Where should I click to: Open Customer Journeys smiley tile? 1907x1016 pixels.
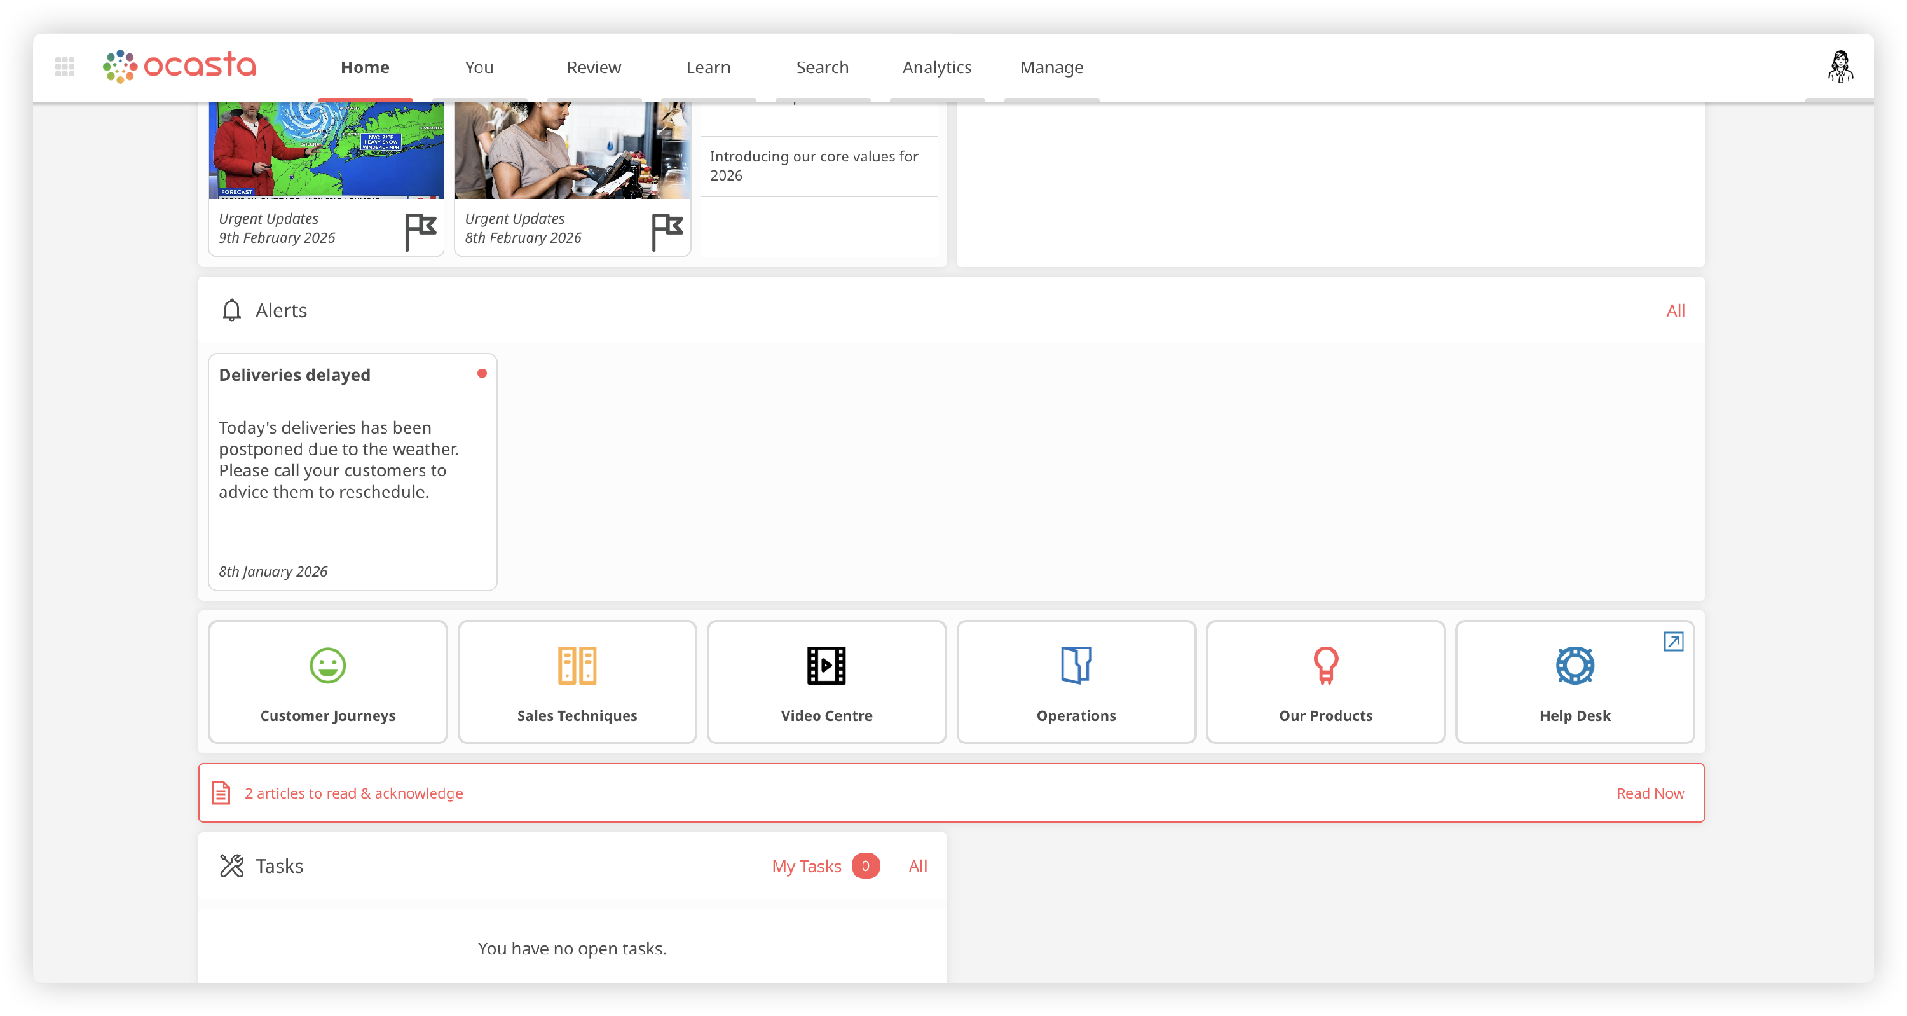(328, 682)
